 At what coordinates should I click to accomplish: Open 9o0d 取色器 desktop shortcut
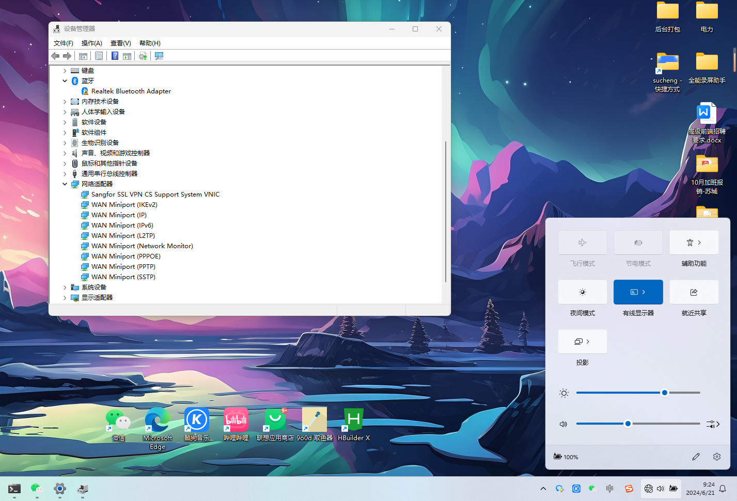pos(315,425)
